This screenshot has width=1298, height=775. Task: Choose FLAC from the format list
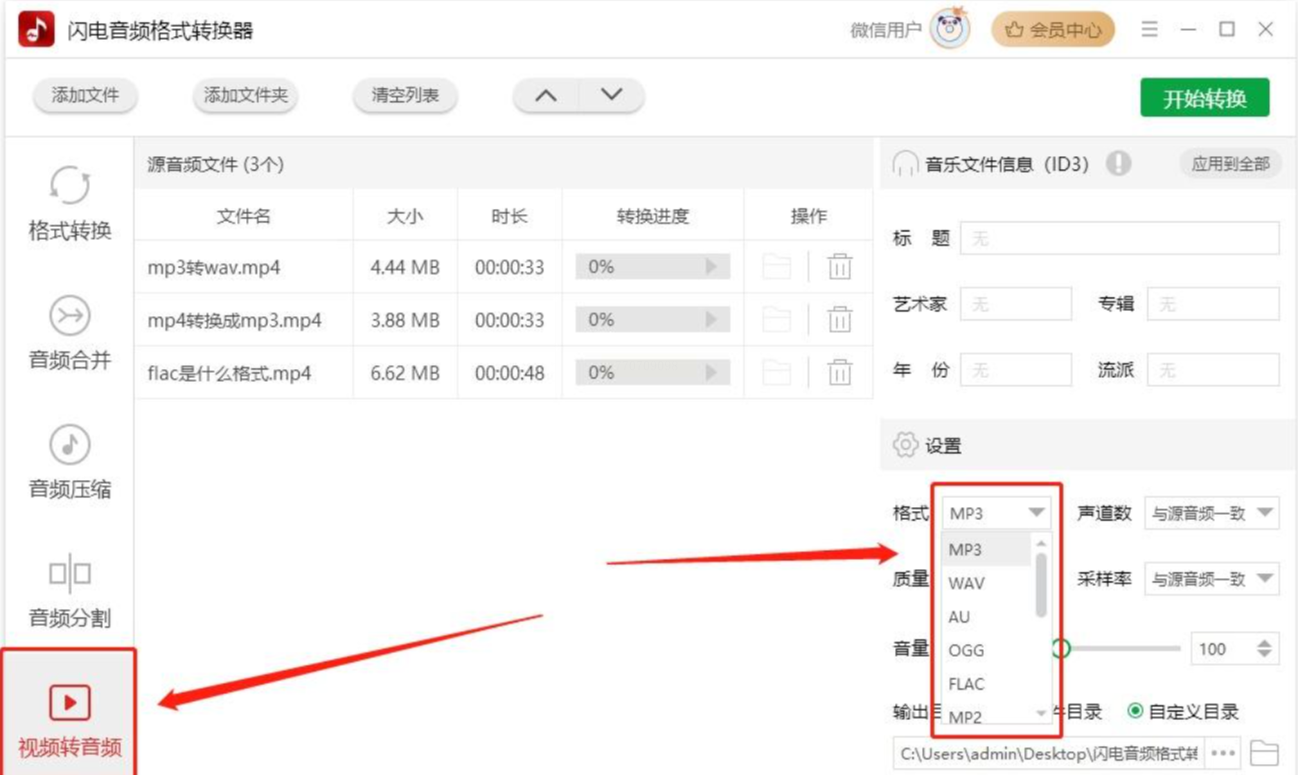pyautogui.click(x=966, y=684)
